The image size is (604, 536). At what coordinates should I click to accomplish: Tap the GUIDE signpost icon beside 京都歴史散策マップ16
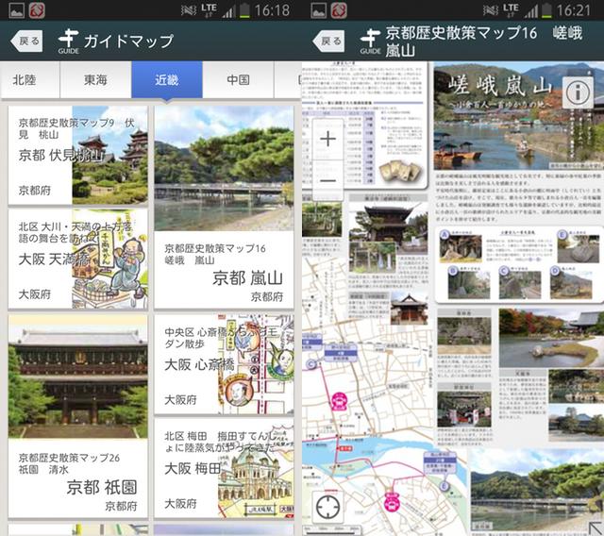tap(371, 42)
